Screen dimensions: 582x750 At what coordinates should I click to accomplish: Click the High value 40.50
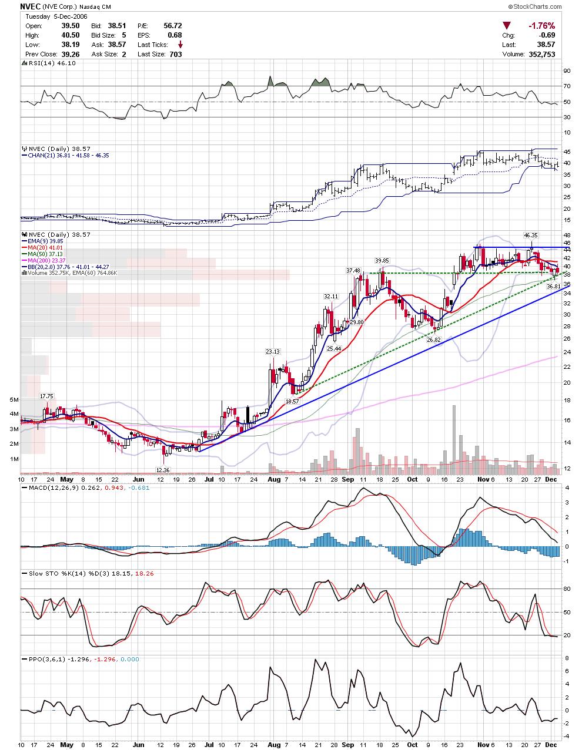click(x=71, y=35)
